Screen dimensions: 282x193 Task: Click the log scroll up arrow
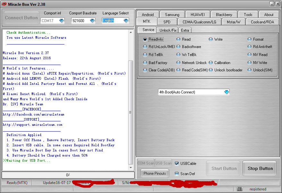click(x=131, y=32)
